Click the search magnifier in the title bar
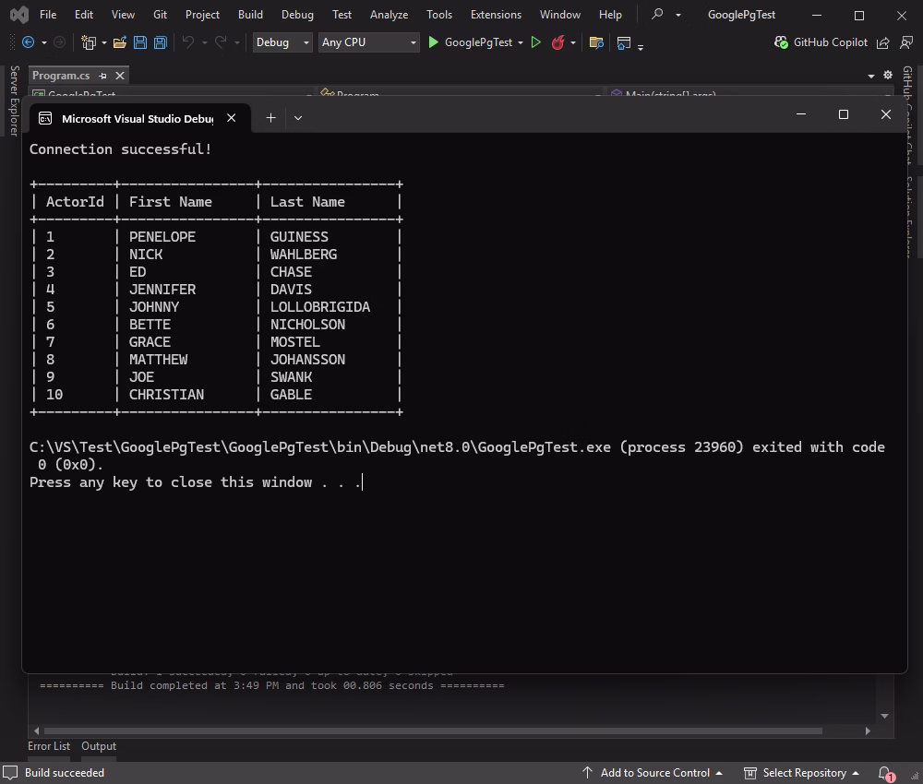Screen dimensions: 923x784 click(x=657, y=14)
